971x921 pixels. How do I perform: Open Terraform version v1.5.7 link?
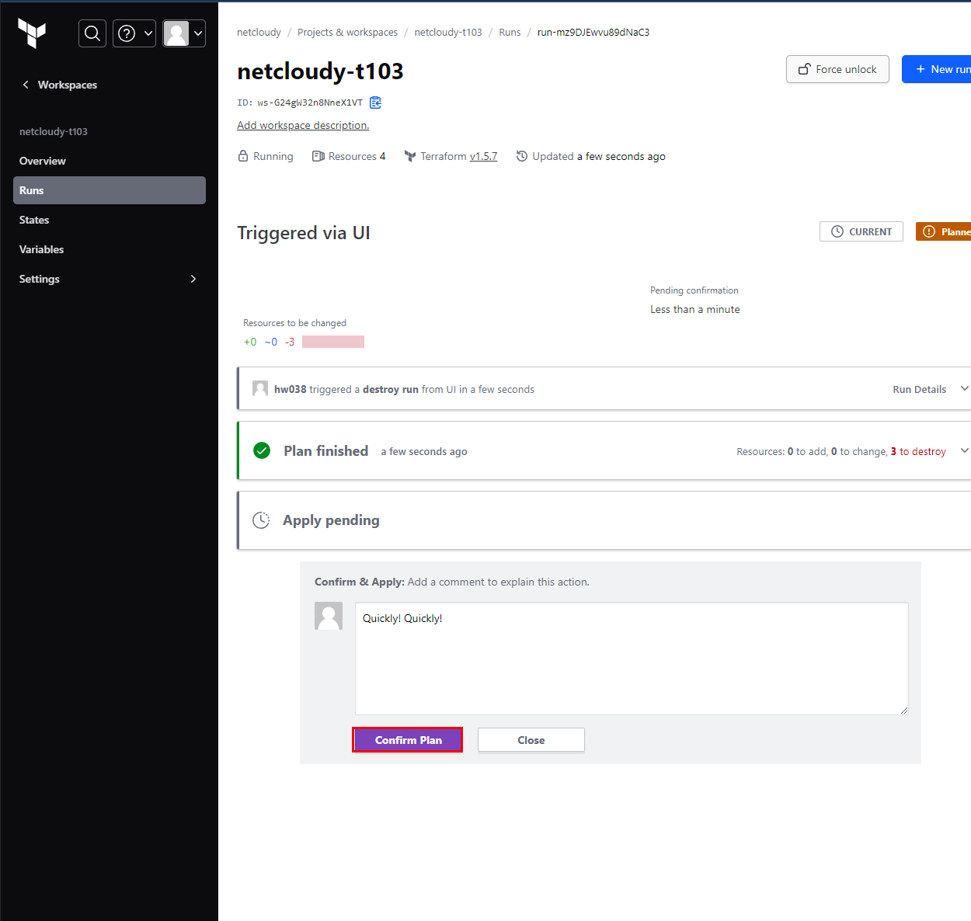[x=483, y=156]
